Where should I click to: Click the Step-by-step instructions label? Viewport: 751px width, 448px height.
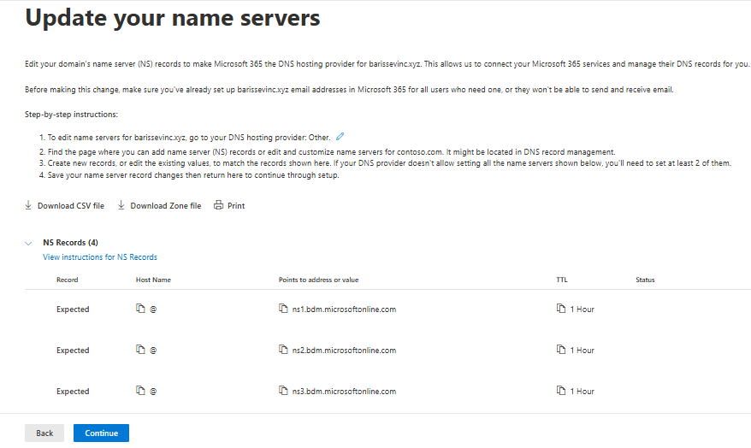pyautogui.click(x=71, y=115)
